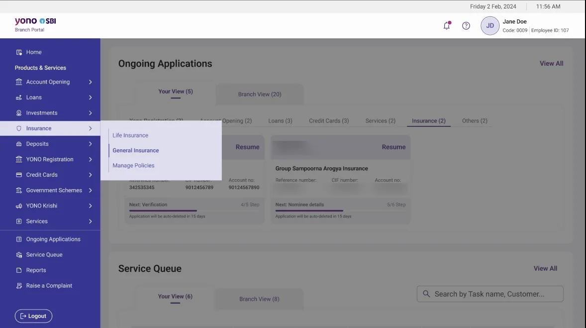The width and height of the screenshot is (586, 328).
Task: Click the search magnifier icon in Service Queue
Action: tap(426, 294)
